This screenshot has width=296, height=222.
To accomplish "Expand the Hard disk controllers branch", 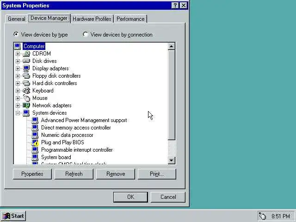I will pos(18,83).
